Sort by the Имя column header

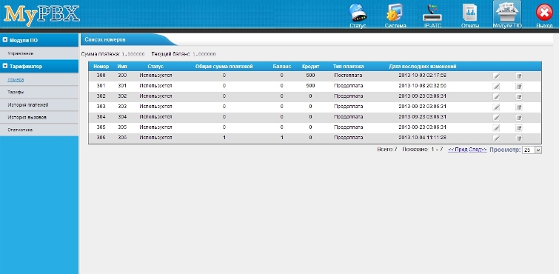122,67
